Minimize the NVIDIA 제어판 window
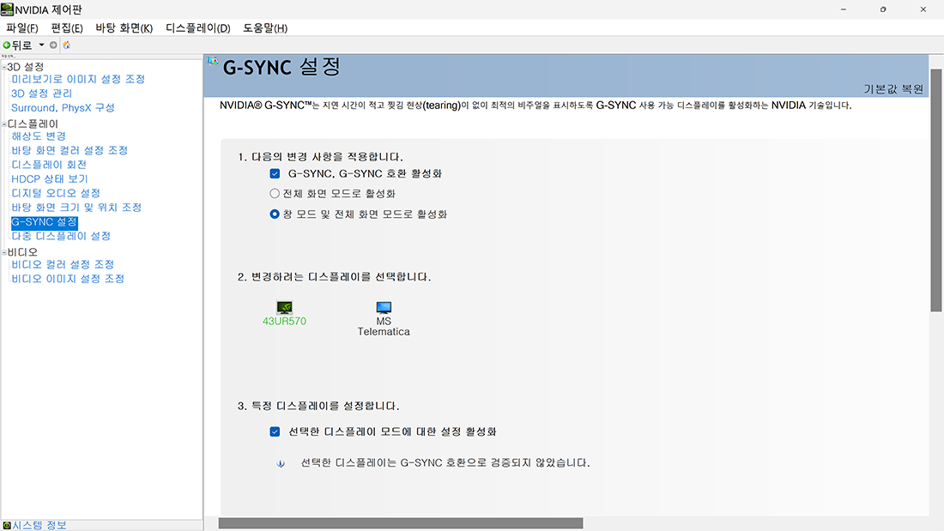 (x=843, y=9)
